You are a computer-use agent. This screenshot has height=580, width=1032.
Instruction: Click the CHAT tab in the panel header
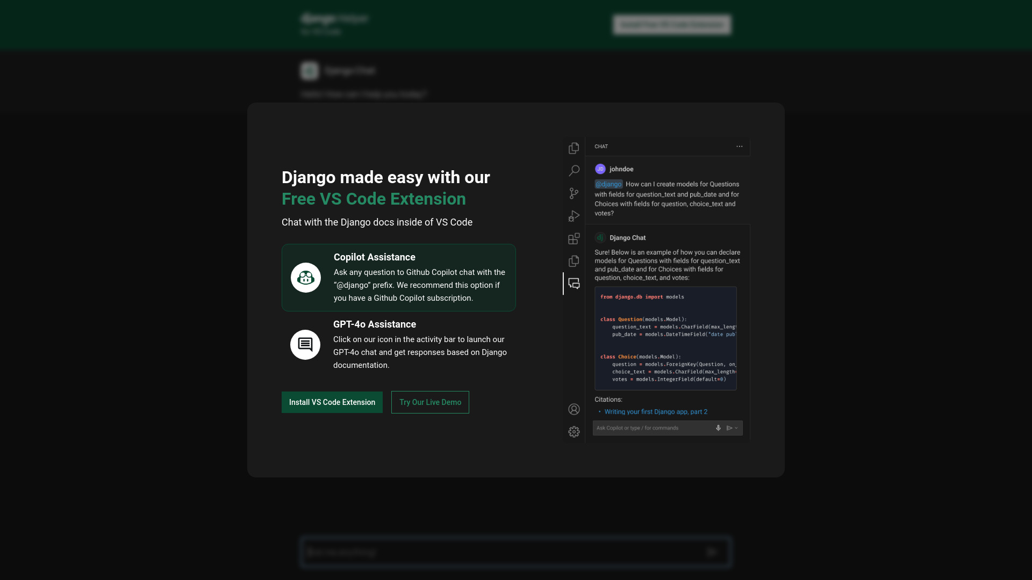click(601, 146)
